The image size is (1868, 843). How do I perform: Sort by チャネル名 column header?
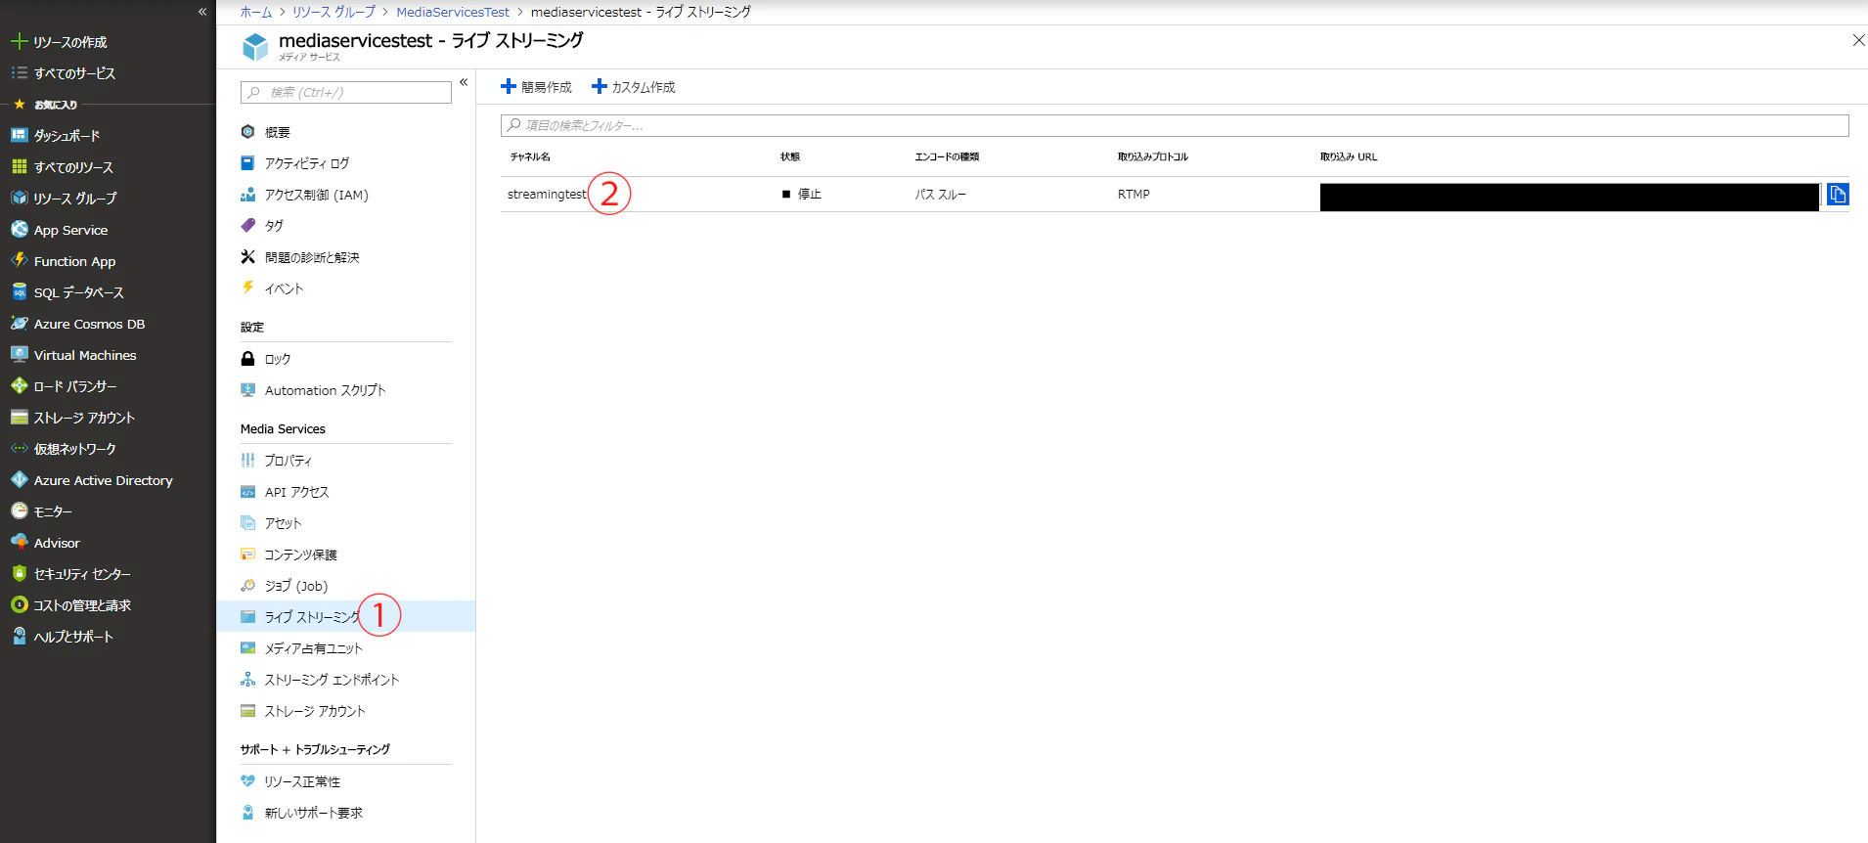point(530,156)
